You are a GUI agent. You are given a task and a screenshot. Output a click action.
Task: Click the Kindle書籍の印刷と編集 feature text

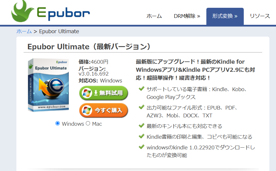tap(199, 137)
